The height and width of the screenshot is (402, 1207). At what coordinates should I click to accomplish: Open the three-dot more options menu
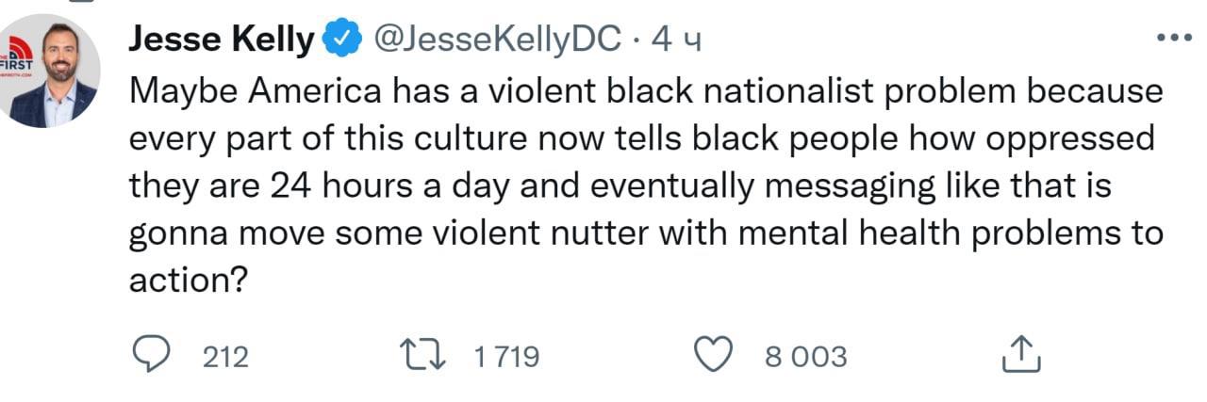point(1173,38)
